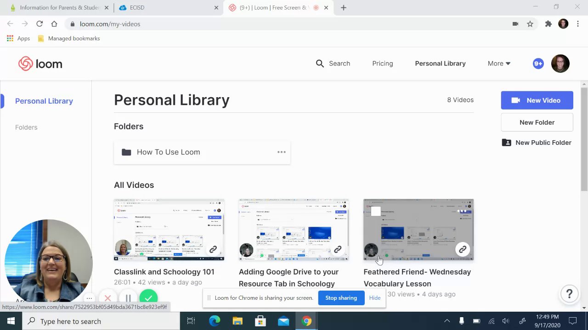Go to the Chrome home page
This screenshot has height=330, width=588.
[54, 24]
